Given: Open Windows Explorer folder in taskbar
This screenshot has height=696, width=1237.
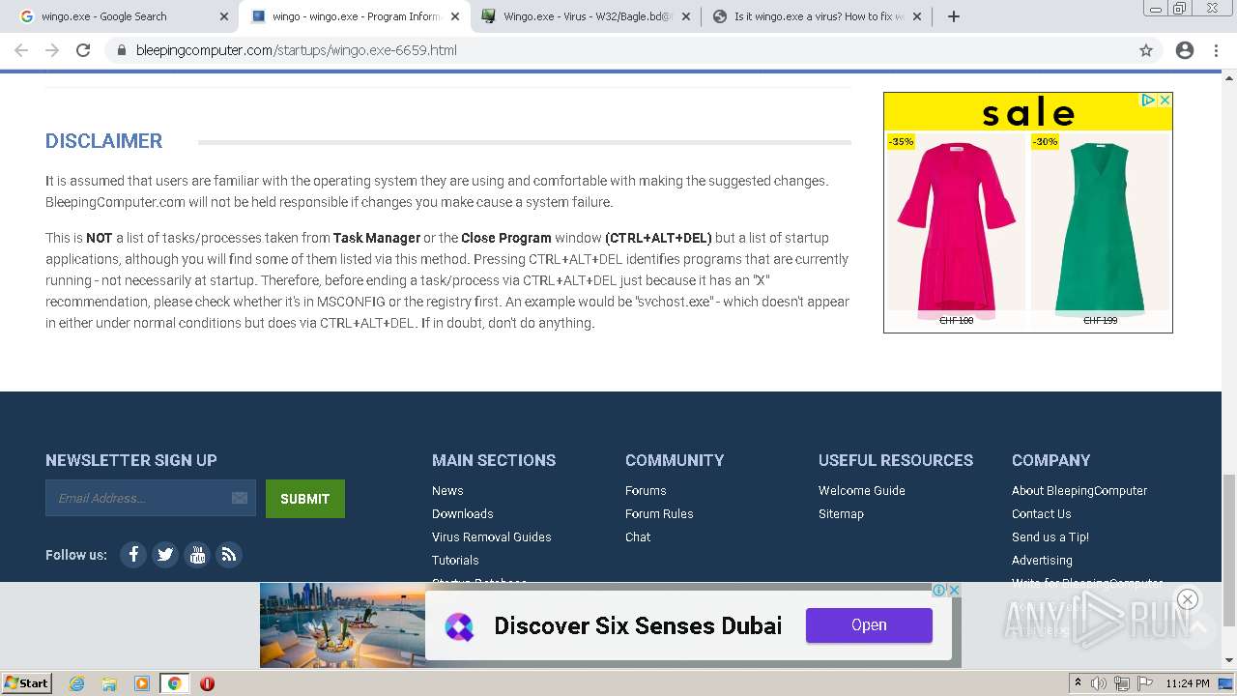Looking at the screenshot, I should click(x=109, y=683).
